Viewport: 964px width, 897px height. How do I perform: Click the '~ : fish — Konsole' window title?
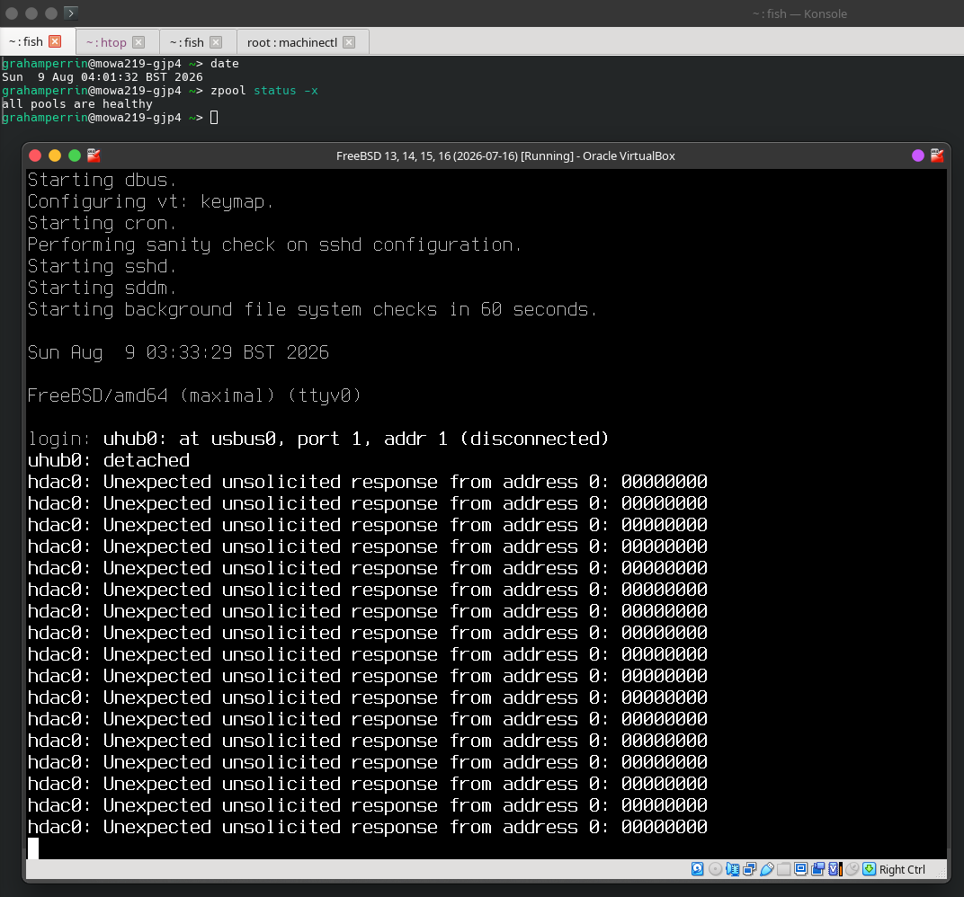click(x=799, y=13)
